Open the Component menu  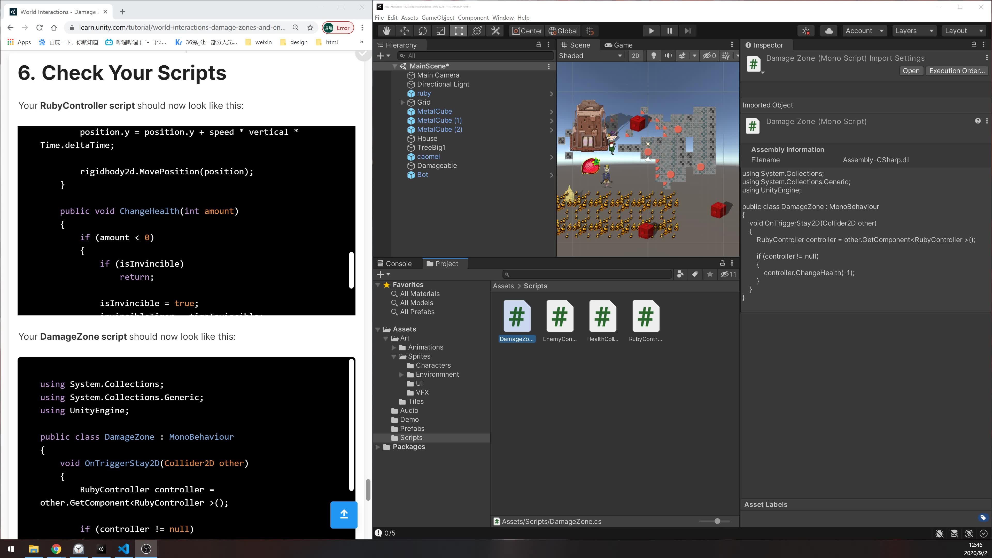[x=473, y=18]
